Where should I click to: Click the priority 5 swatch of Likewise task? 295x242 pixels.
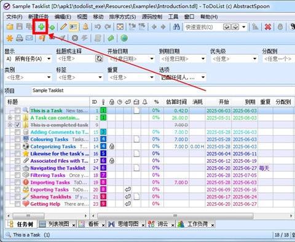103,154
